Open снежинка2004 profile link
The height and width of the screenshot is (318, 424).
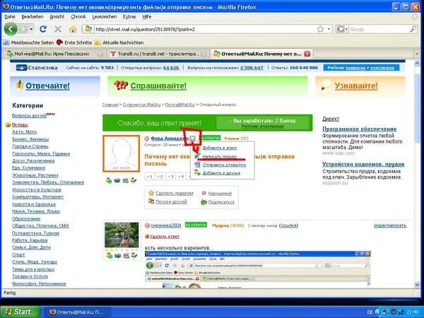pyautogui.click(x=166, y=225)
